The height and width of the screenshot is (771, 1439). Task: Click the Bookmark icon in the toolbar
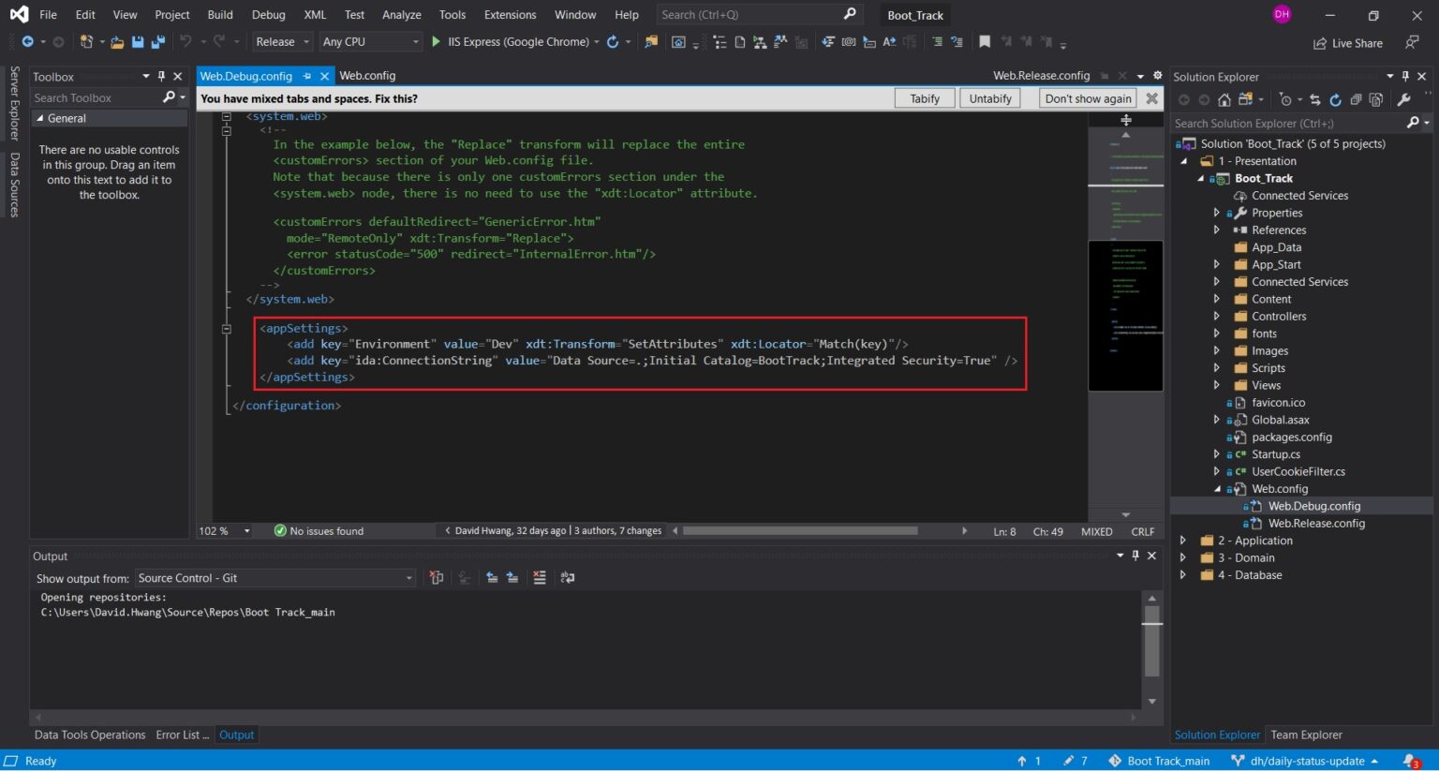pyautogui.click(x=985, y=41)
